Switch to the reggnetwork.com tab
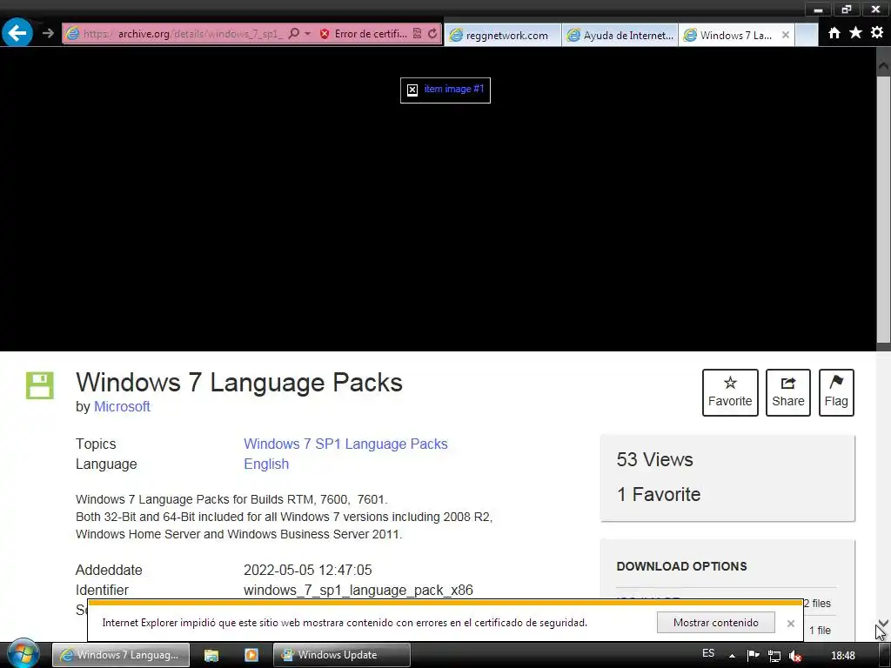 (503, 35)
